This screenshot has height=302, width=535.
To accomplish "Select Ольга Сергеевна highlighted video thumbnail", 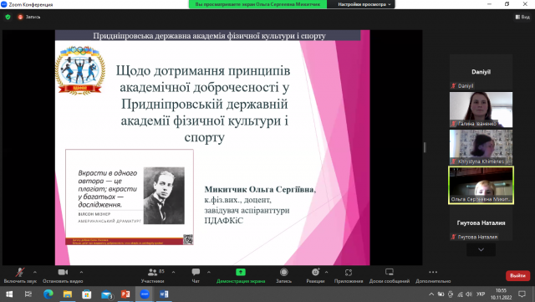I will (x=481, y=185).
